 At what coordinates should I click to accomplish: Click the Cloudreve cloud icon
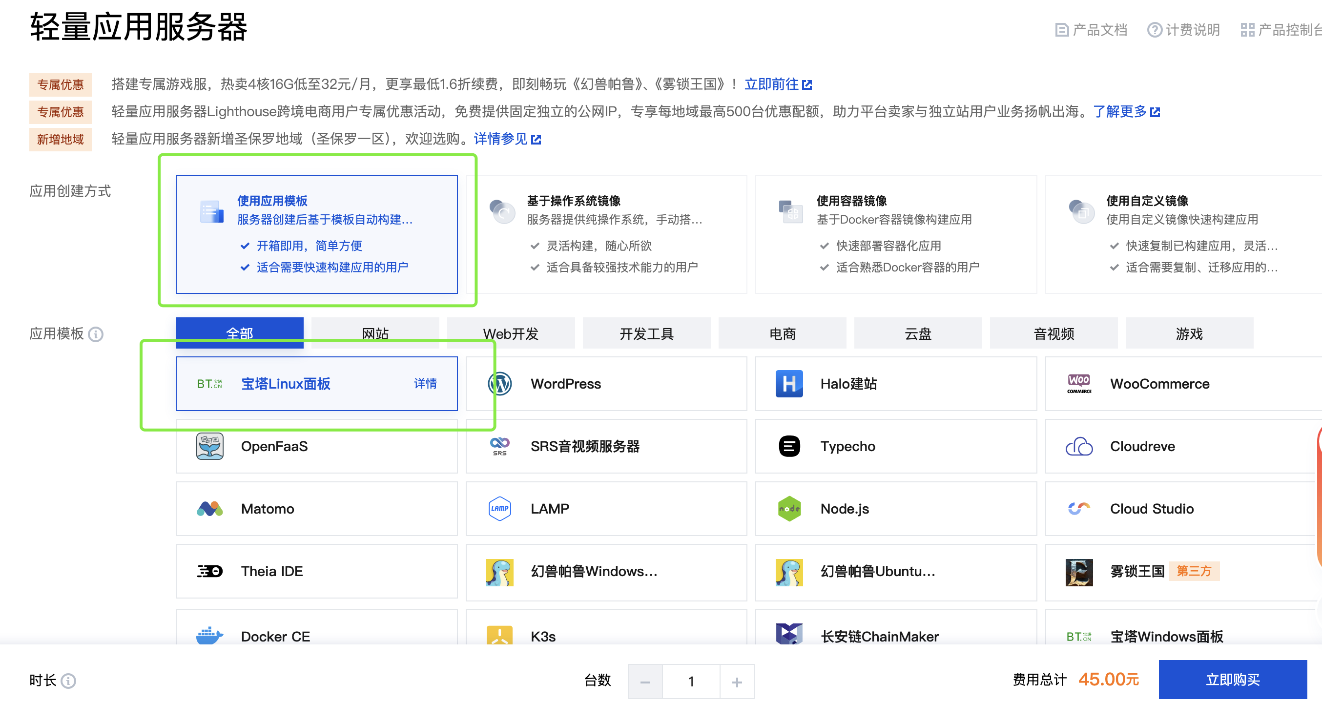point(1079,446)
